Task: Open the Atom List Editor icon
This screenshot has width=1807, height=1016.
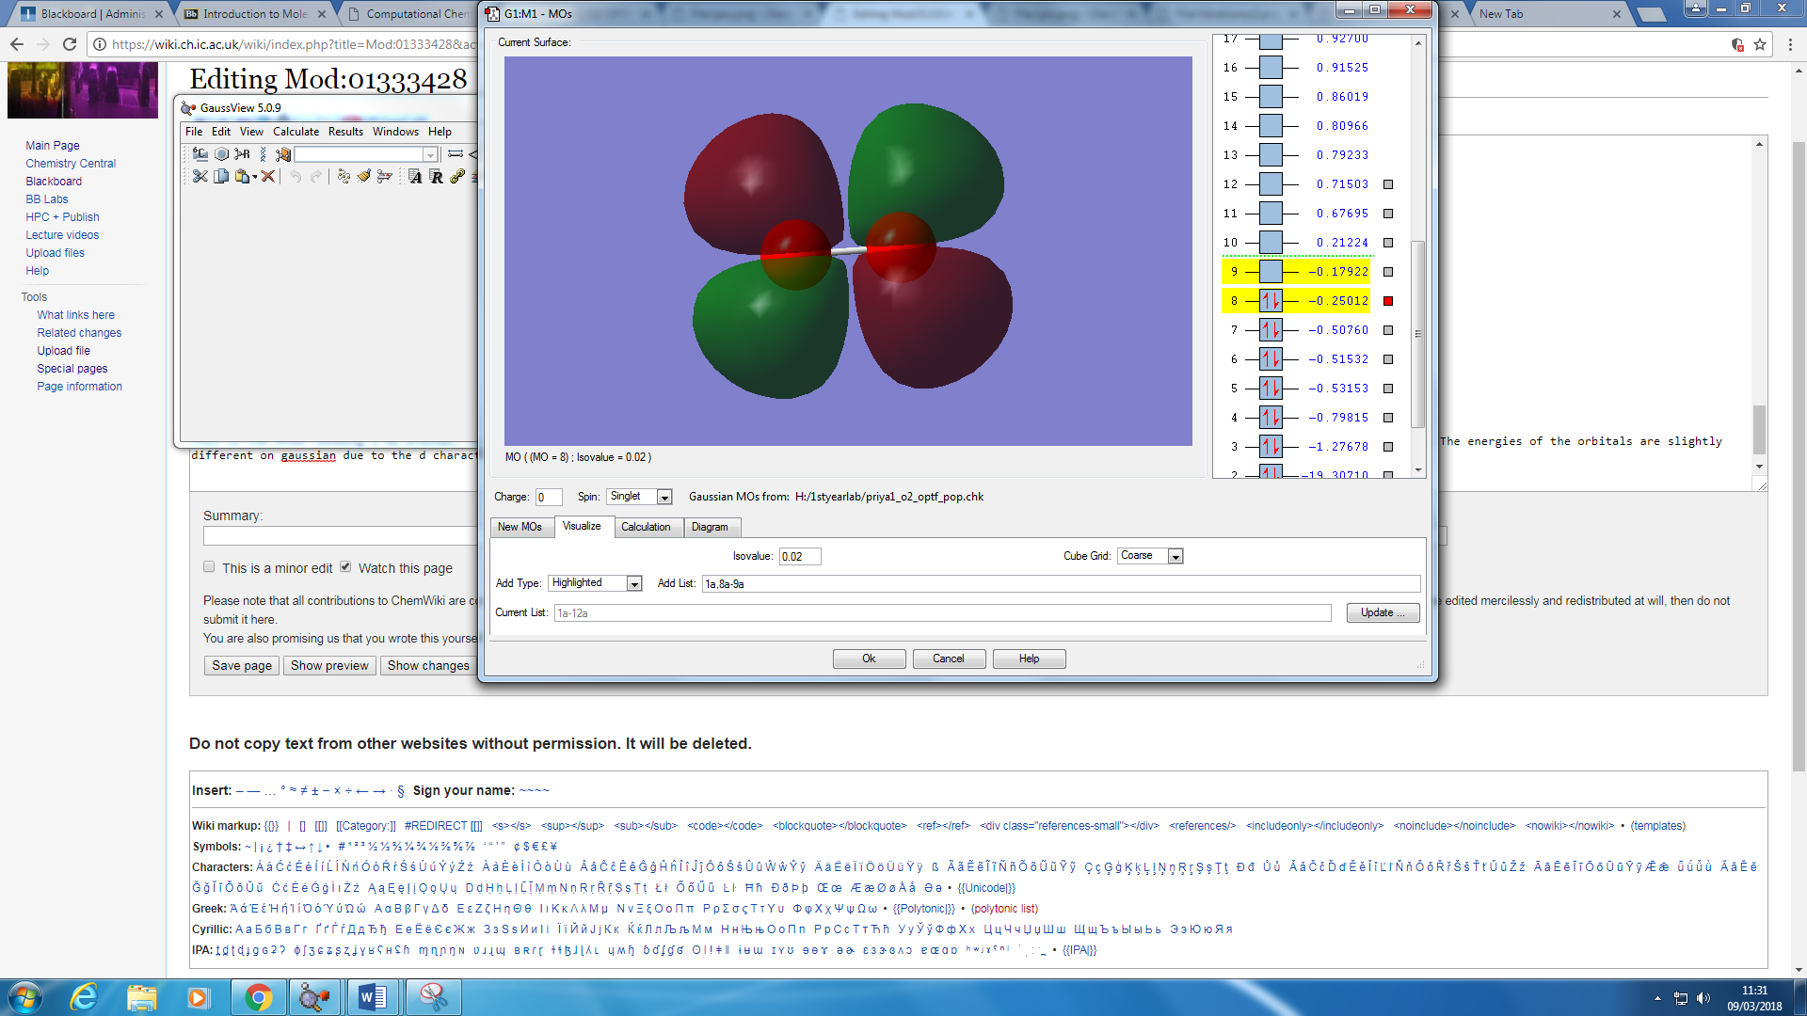Action: click(414, 176)
